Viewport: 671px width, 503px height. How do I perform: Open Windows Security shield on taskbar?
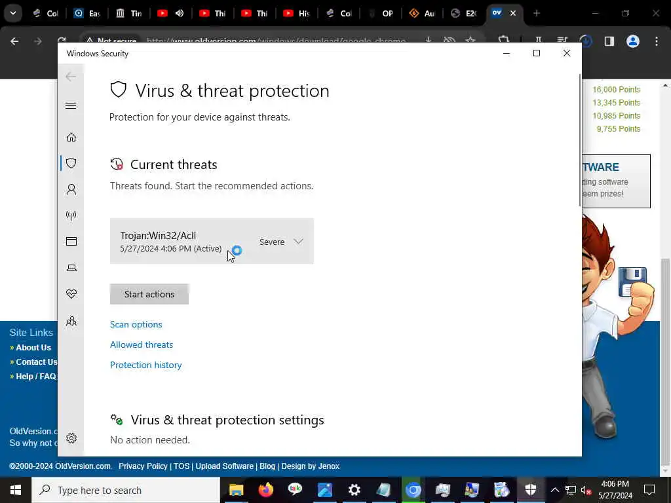pos(531,490)
